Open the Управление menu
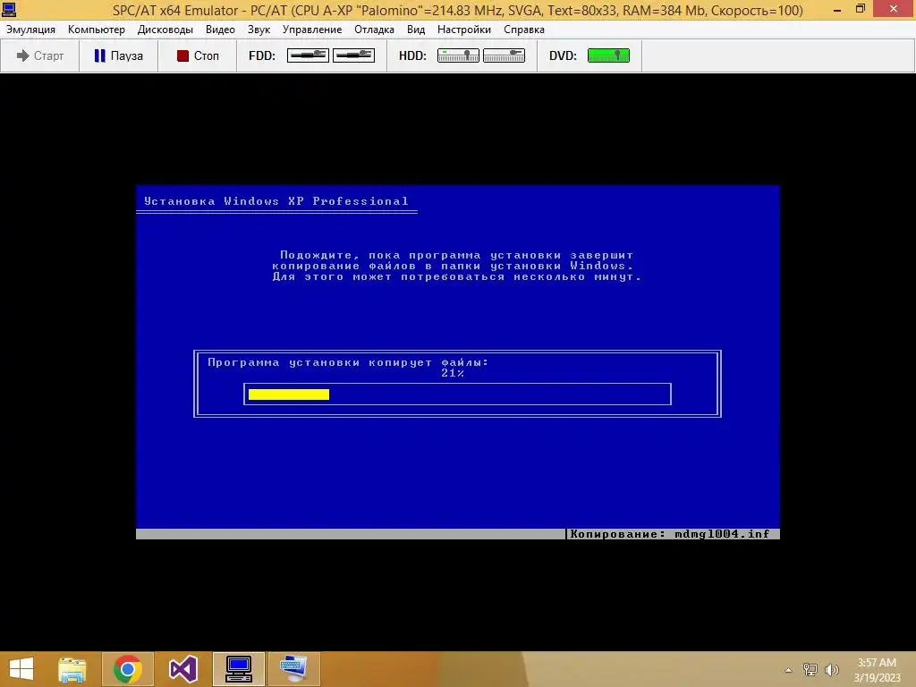This screenshot has height=687, width=916. coord(312,30)
